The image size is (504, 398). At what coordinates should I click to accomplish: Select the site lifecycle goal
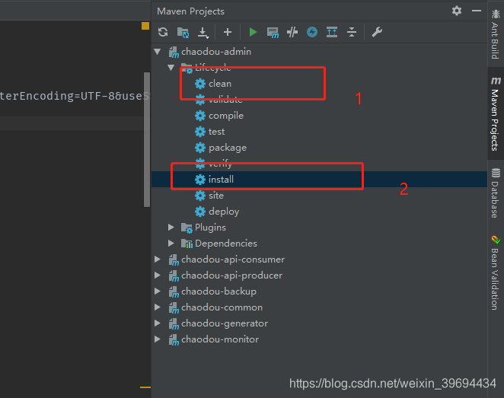[216, 196]
